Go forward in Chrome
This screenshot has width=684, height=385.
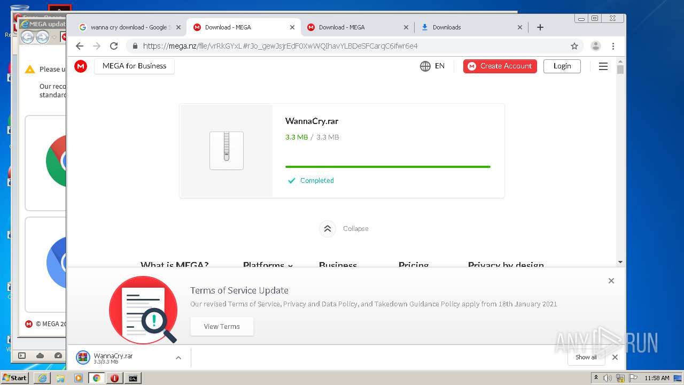(97, 46)
